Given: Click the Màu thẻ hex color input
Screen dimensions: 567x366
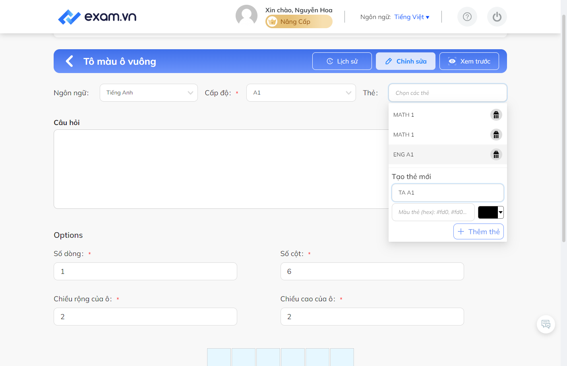Looking at the screenshot, I should click(433, 212).
